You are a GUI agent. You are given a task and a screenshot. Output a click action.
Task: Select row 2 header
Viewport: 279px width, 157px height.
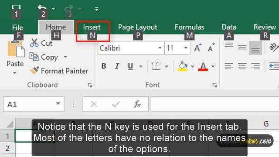7,148
